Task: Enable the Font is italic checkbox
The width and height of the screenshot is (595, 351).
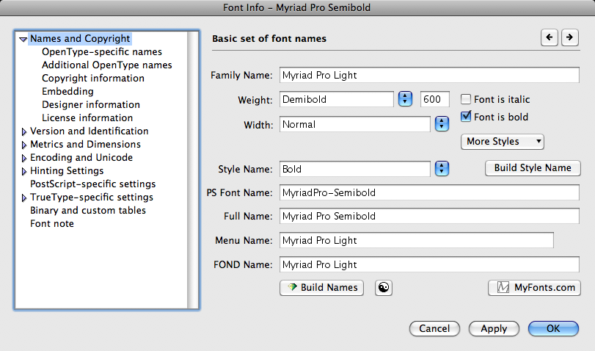Action: [x=466, y=100]
